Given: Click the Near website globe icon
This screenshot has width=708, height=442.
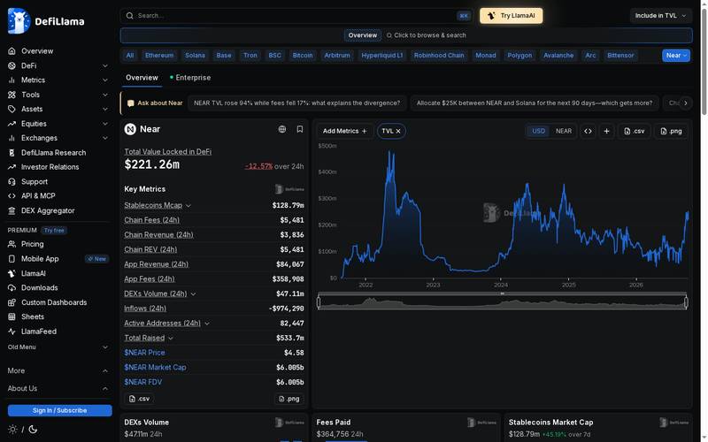Looking at the screenshot, I should tap(282, 129).
